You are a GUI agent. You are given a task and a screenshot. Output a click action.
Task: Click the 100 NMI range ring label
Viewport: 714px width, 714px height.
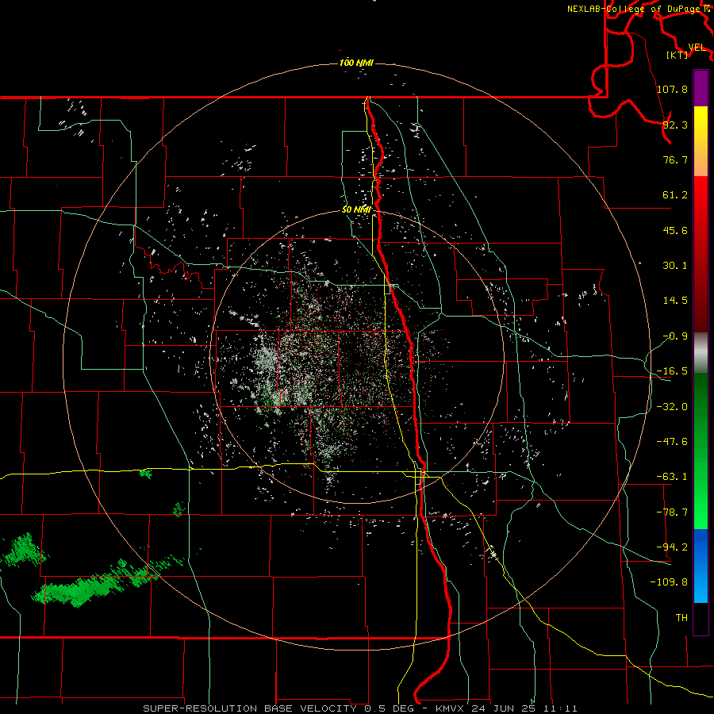[x=356, y=63]
